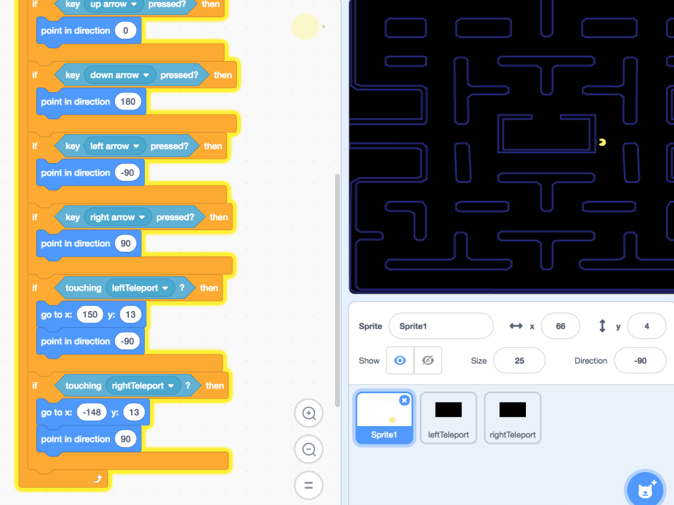
Task: Edit the Sprite name field
Action: click(x=440, y=326)
